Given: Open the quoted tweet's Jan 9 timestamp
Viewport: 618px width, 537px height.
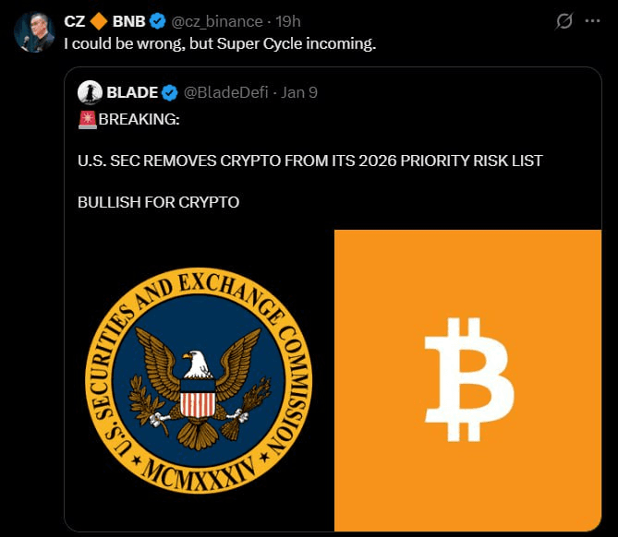Looking at the screenshot, I should (x=299, y=92).
